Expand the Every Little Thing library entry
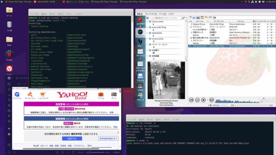The height and width of the screenshot is (155, 276). [x=147, y=28]
